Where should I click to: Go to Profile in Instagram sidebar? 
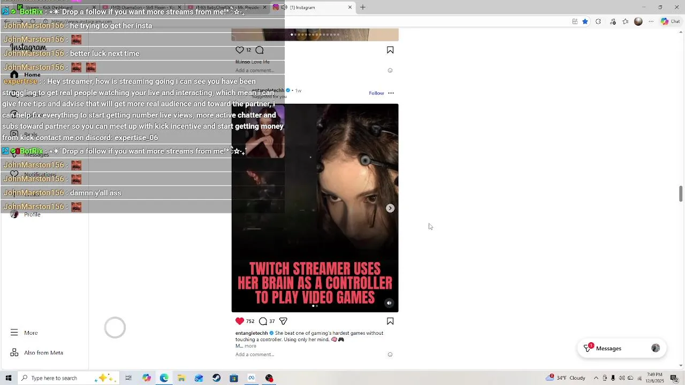coord(25,214)
